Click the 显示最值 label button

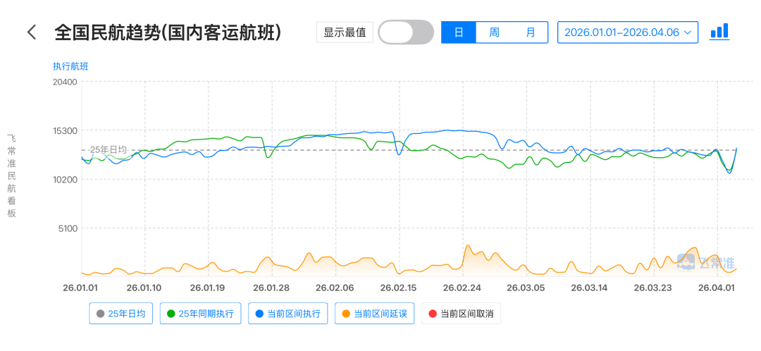coord(345,32)
